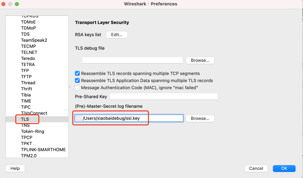
Task: Open the RSA keys list Edit dialog
Action: [117, 35]
